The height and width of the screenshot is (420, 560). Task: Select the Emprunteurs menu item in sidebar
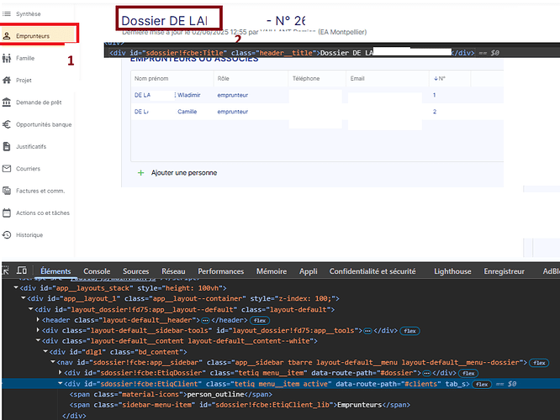click(39, 35)
